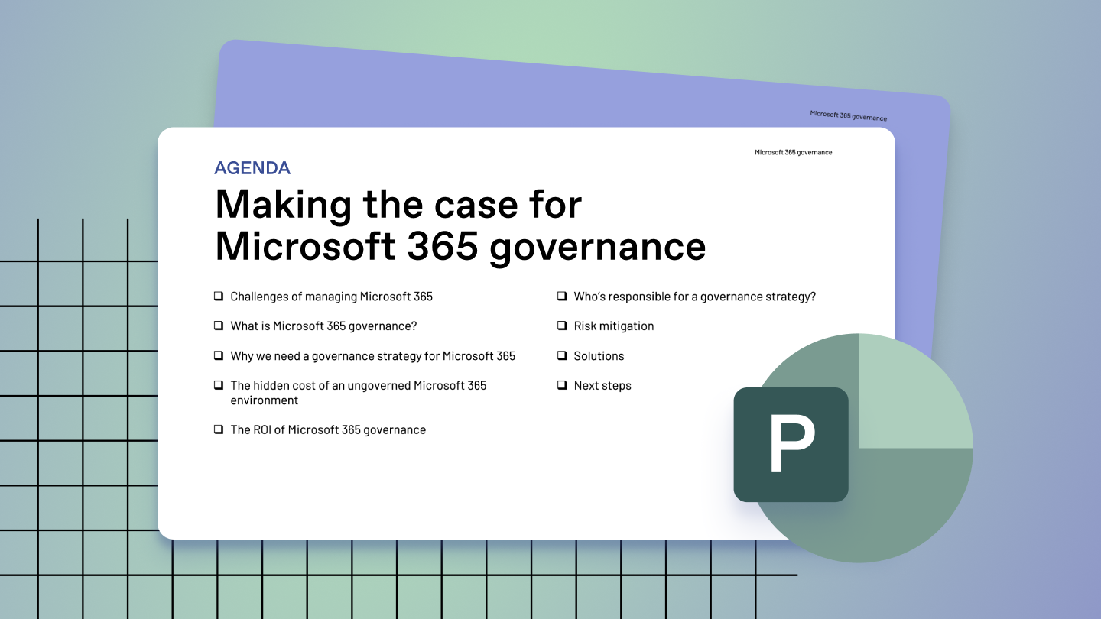Check the box for Why we need a governance strategy
1101x619 pixels.
click(x=218, y=355)
